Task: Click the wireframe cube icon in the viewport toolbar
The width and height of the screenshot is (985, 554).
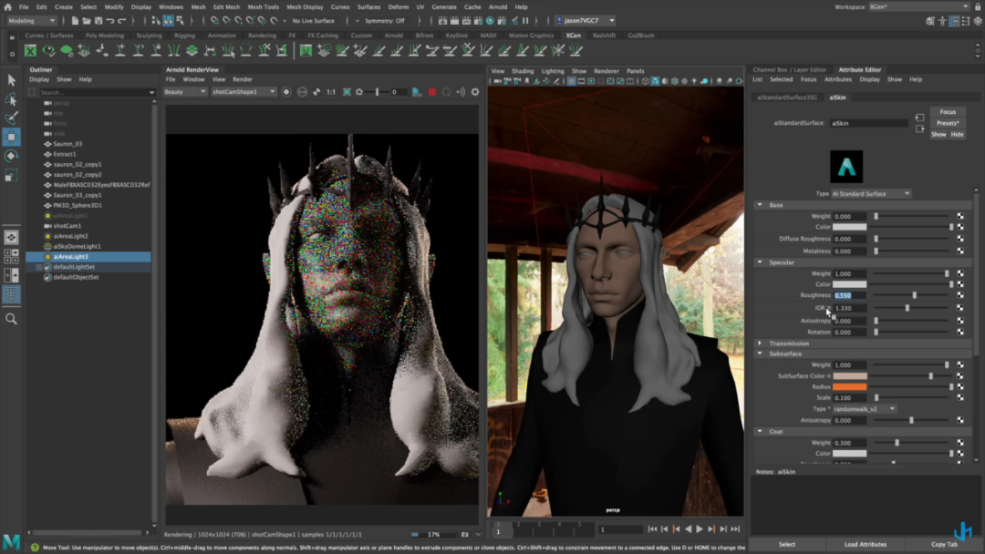Action: point(645,81)
